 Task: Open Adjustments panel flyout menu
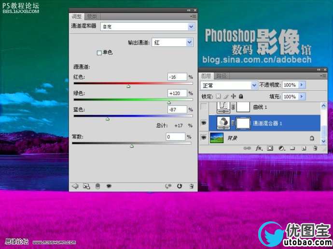coord(193,16)
